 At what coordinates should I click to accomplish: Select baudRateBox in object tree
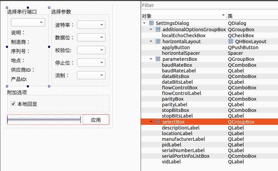point(177,65)
